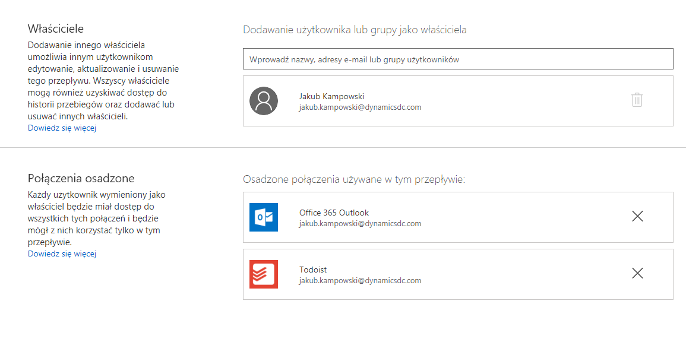Click 'Osadzone połączenia używane w tym przepływie' heading
The height and width of the screenshot is (339, 686).
(x=354, y=180)
